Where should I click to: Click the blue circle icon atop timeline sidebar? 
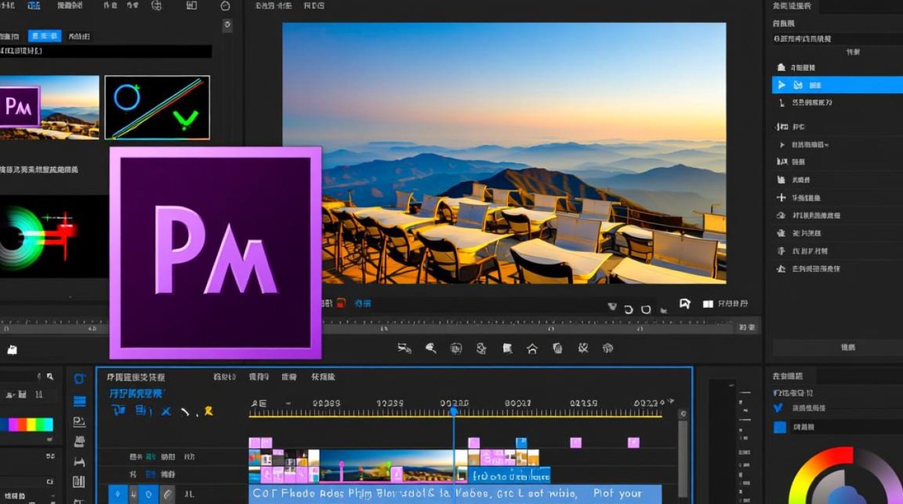[79, 379]
